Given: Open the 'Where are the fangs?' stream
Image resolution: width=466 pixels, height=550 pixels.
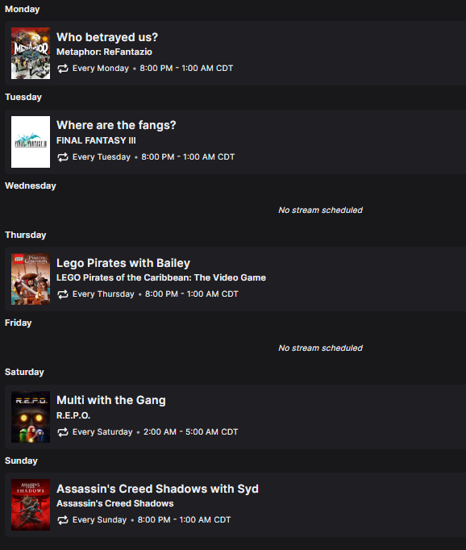Looking at the screenshot, I should click(116, 125).
